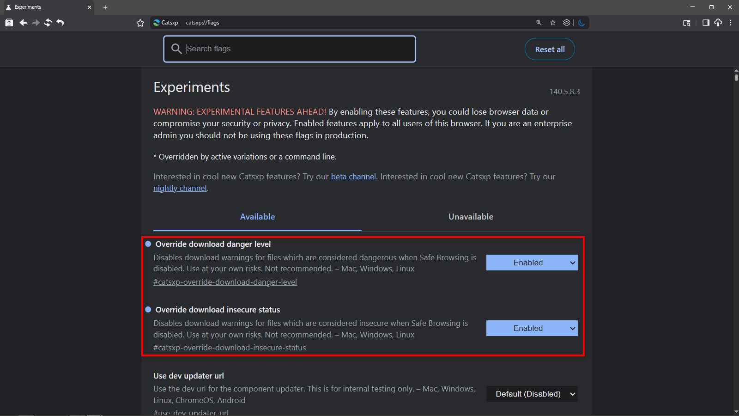
Task: Reload the page with the refresh icon
Action: point(48,23)
